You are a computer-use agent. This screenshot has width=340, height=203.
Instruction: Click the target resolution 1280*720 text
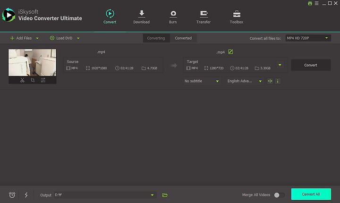[217, 68]
